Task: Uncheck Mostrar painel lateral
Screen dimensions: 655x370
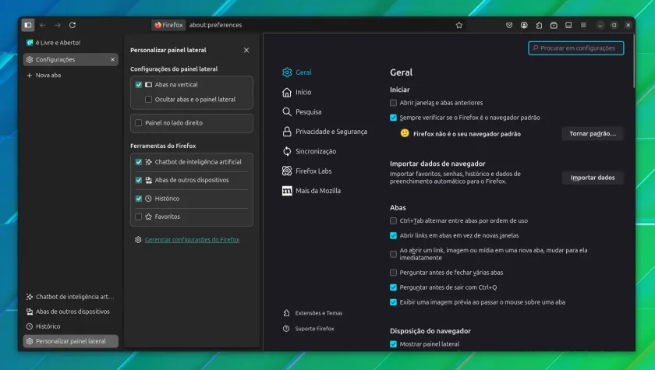Action: 393,344
